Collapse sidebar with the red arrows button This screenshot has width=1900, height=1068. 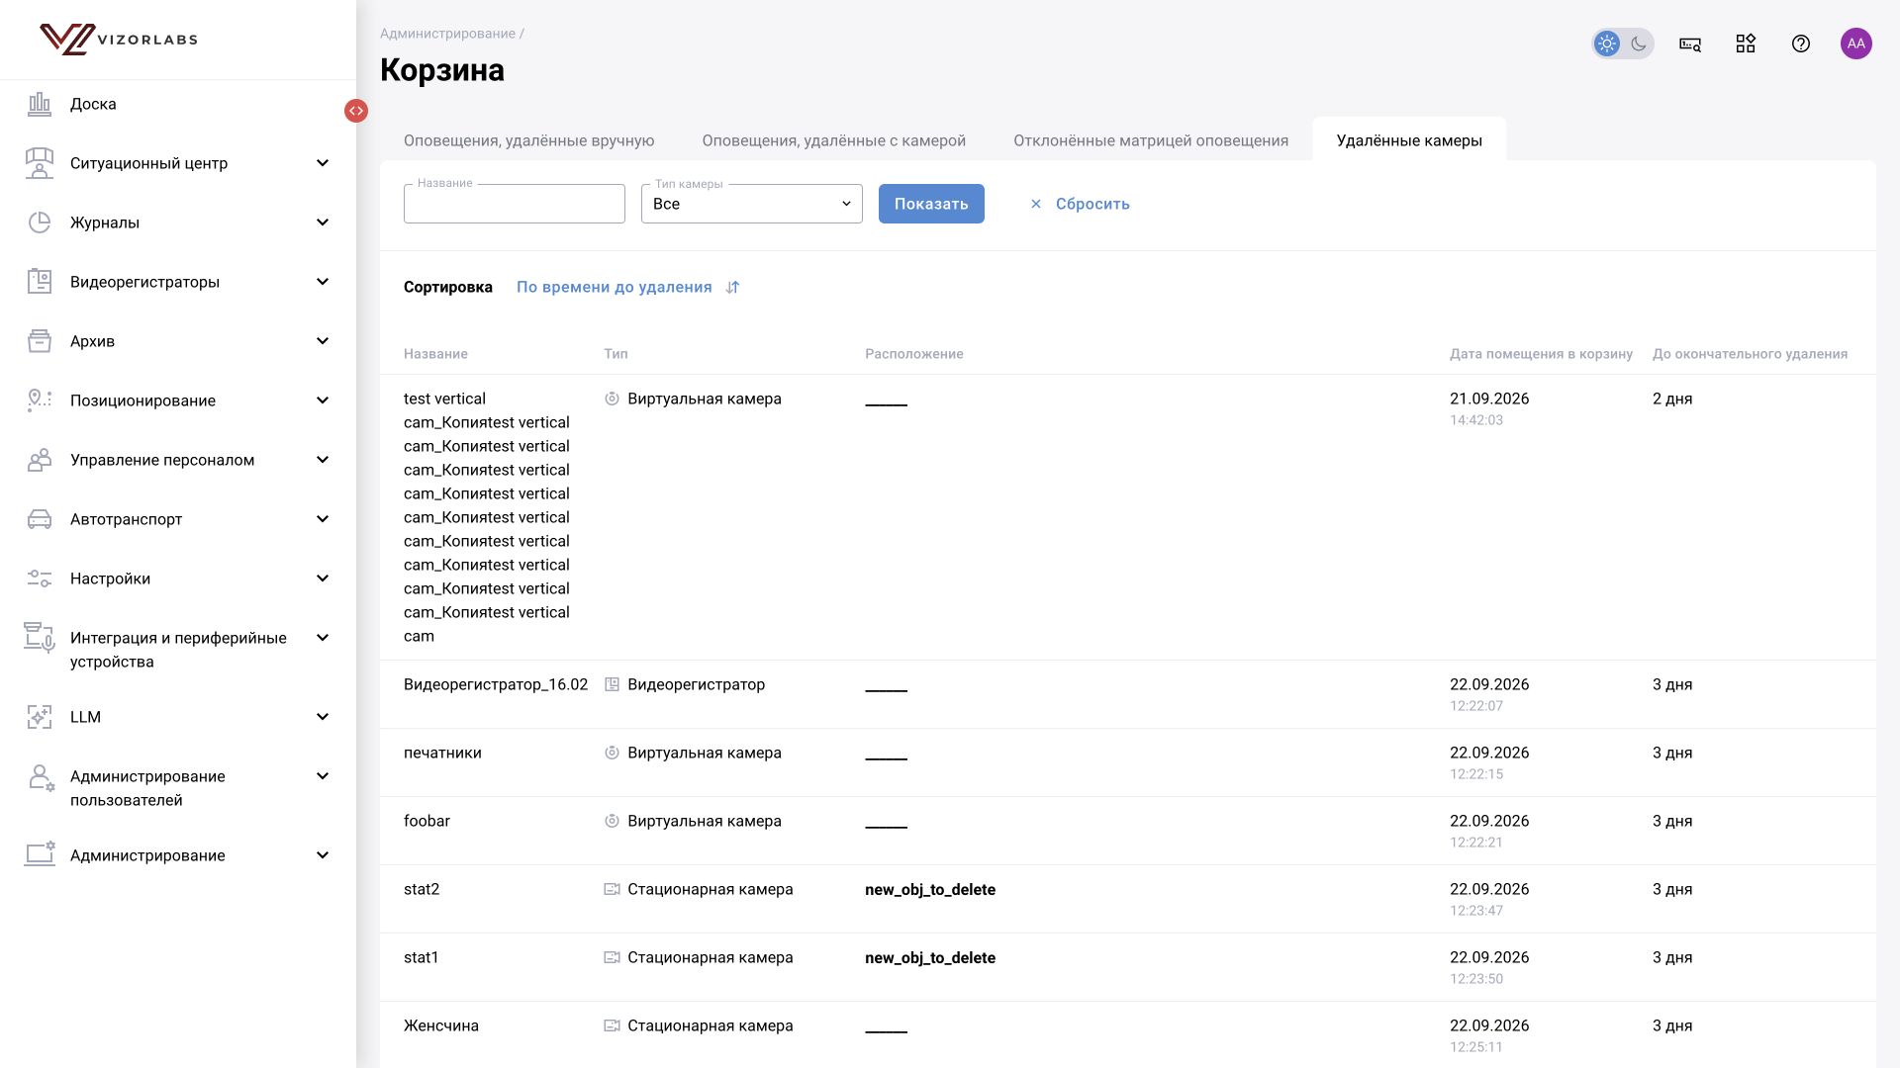[x=356, y=111]
